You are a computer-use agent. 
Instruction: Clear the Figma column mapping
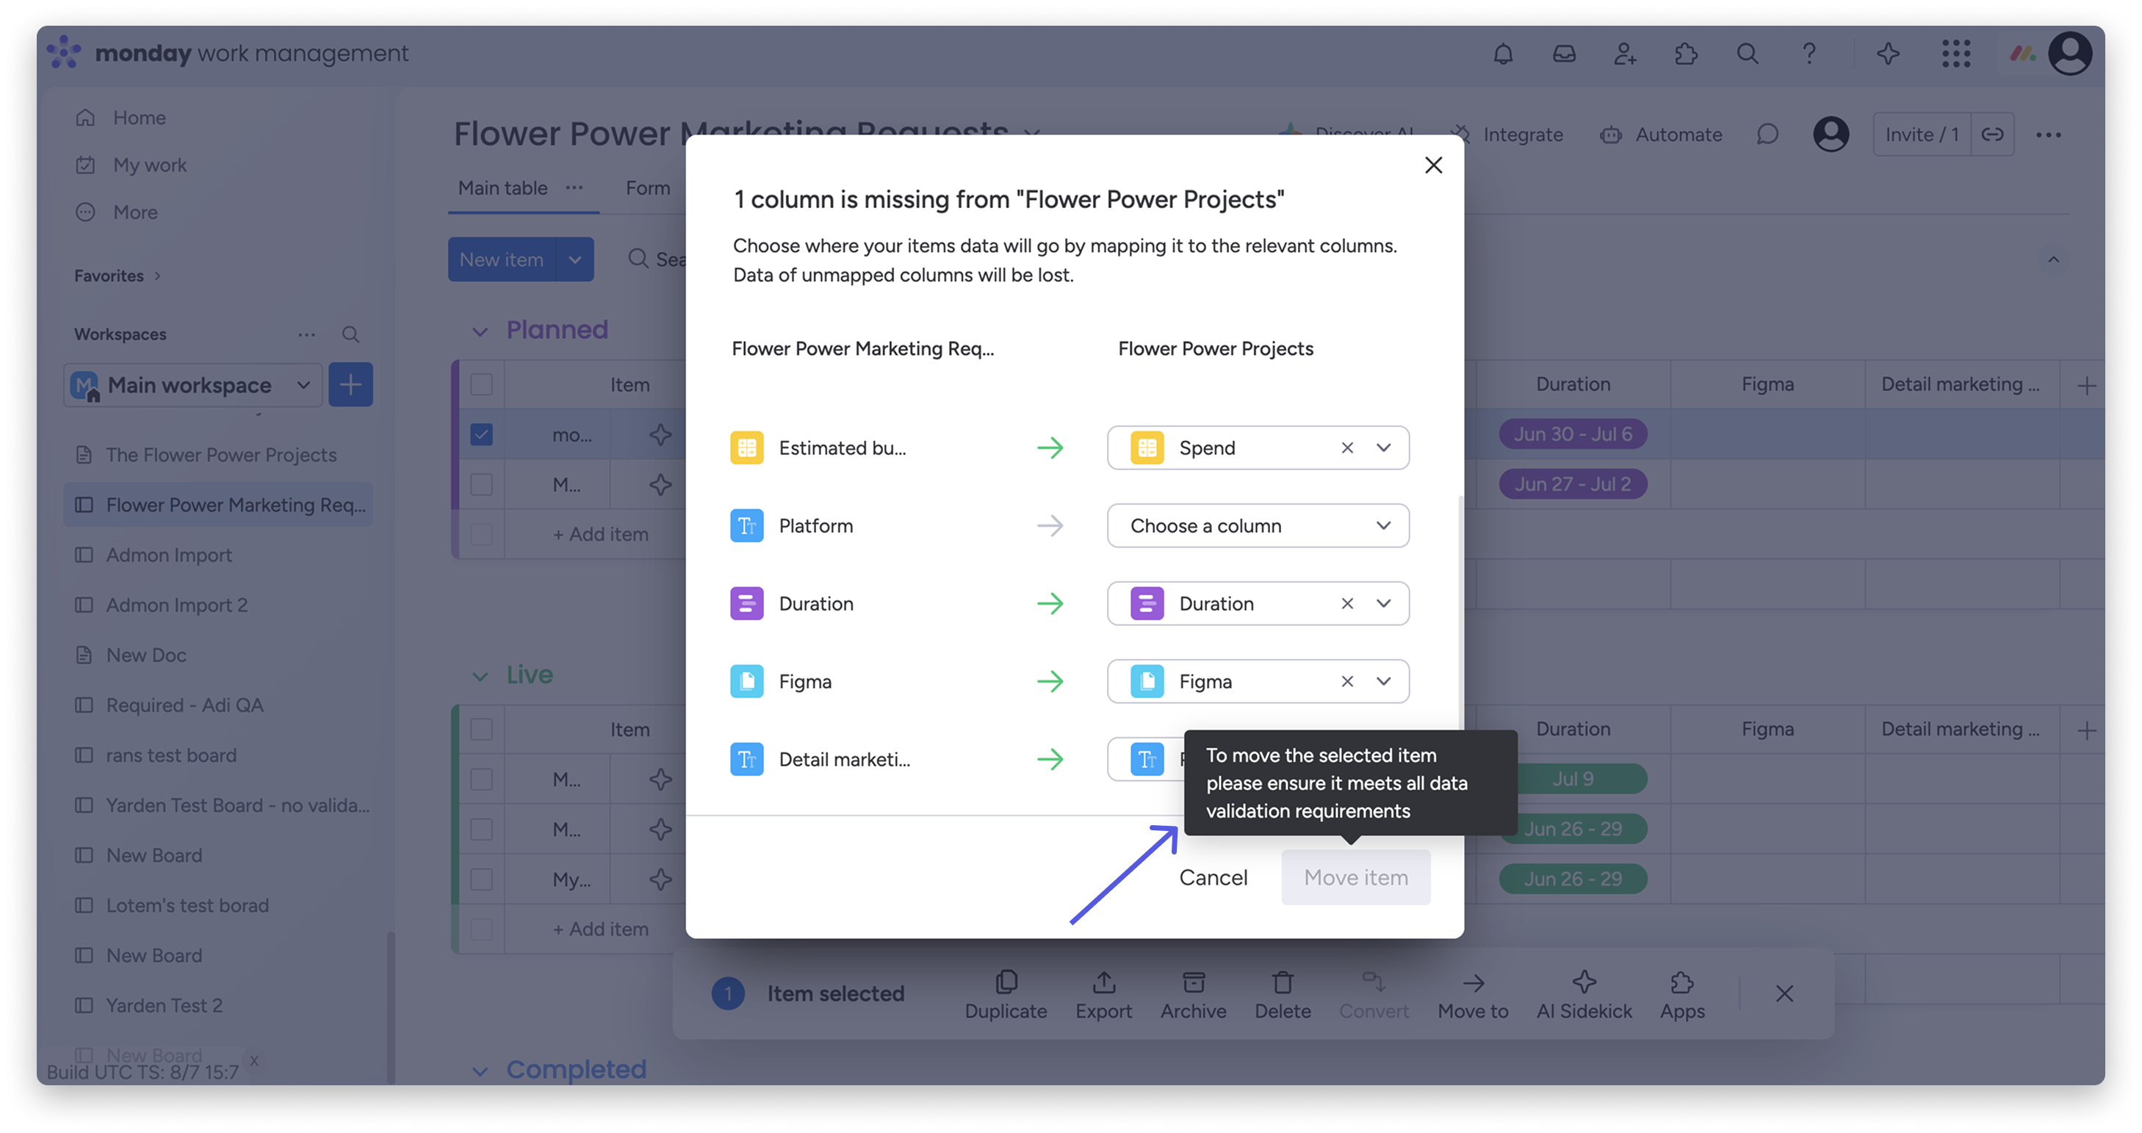[1347, 682]
